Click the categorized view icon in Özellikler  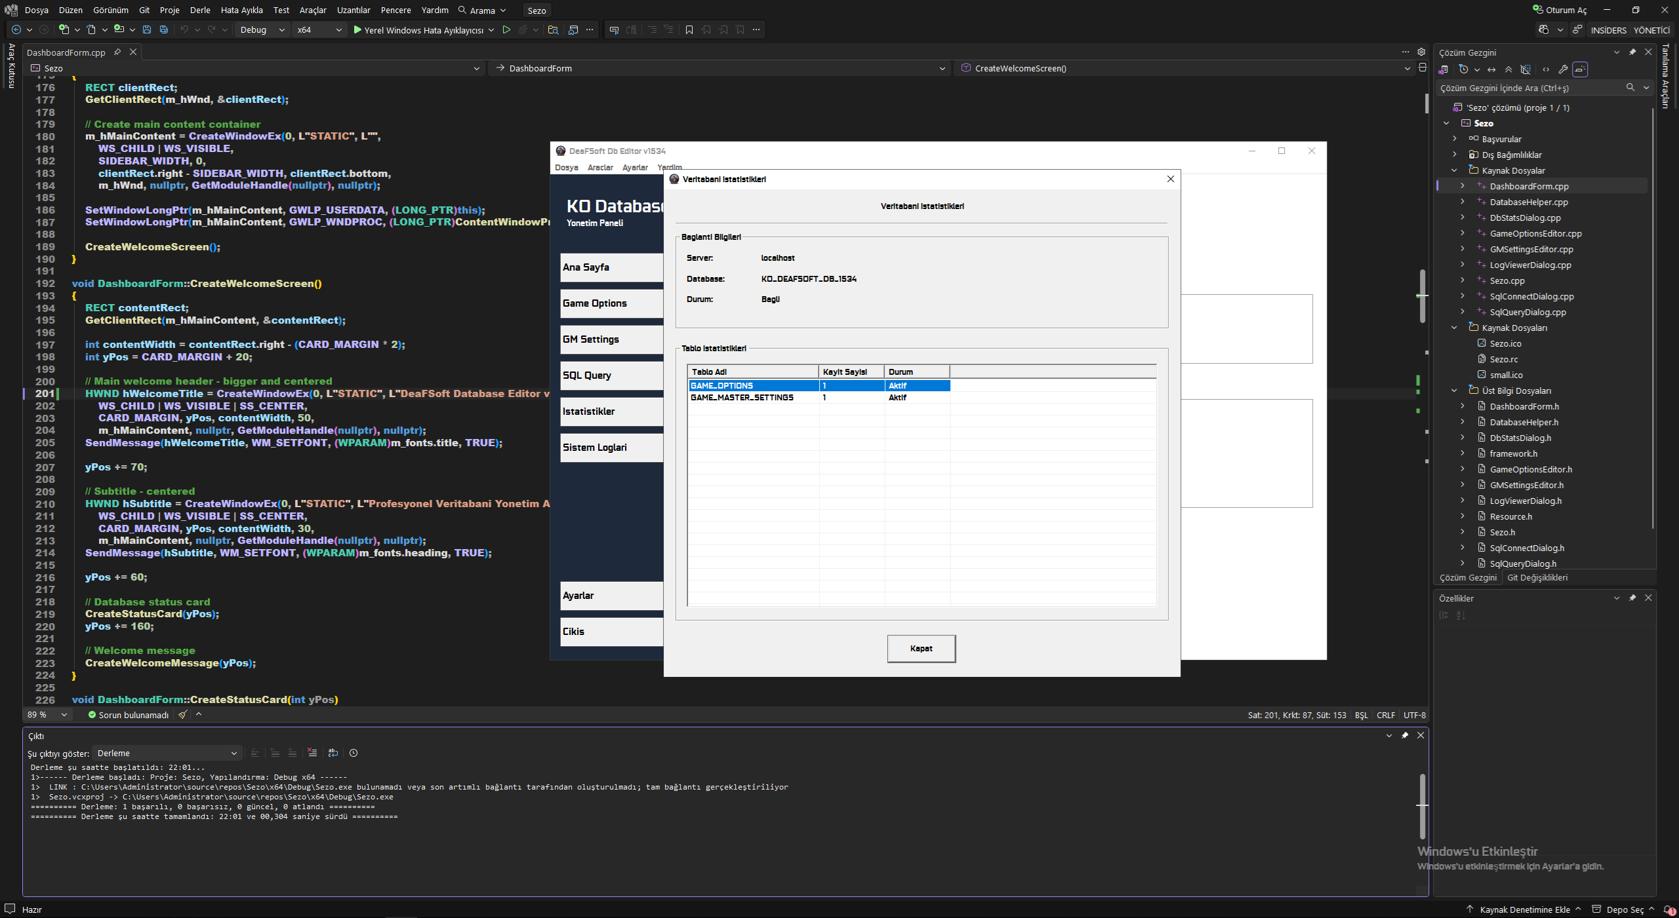[1444, 615]
